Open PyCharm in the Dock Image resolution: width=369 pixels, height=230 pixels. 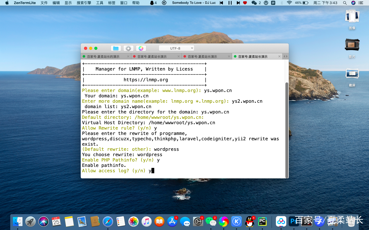(262, 221)
